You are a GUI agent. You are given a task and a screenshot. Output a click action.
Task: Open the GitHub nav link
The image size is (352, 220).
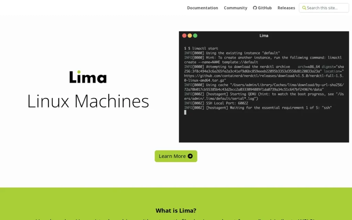[x=262, y=8]
